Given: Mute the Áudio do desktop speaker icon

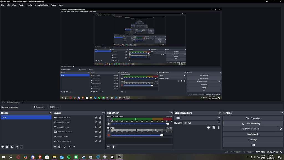Looking at the screenshot, I should pos(109,124).
